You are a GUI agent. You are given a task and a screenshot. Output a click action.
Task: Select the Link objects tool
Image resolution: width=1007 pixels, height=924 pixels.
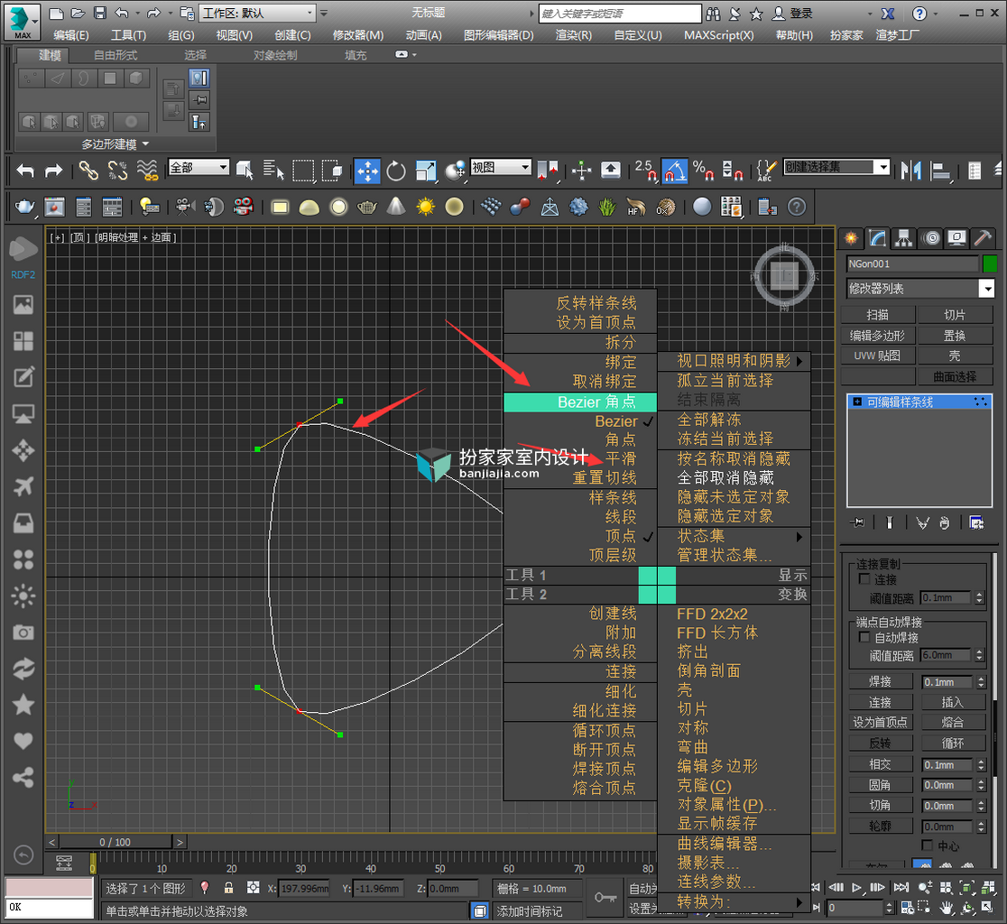tap(88, 171)
